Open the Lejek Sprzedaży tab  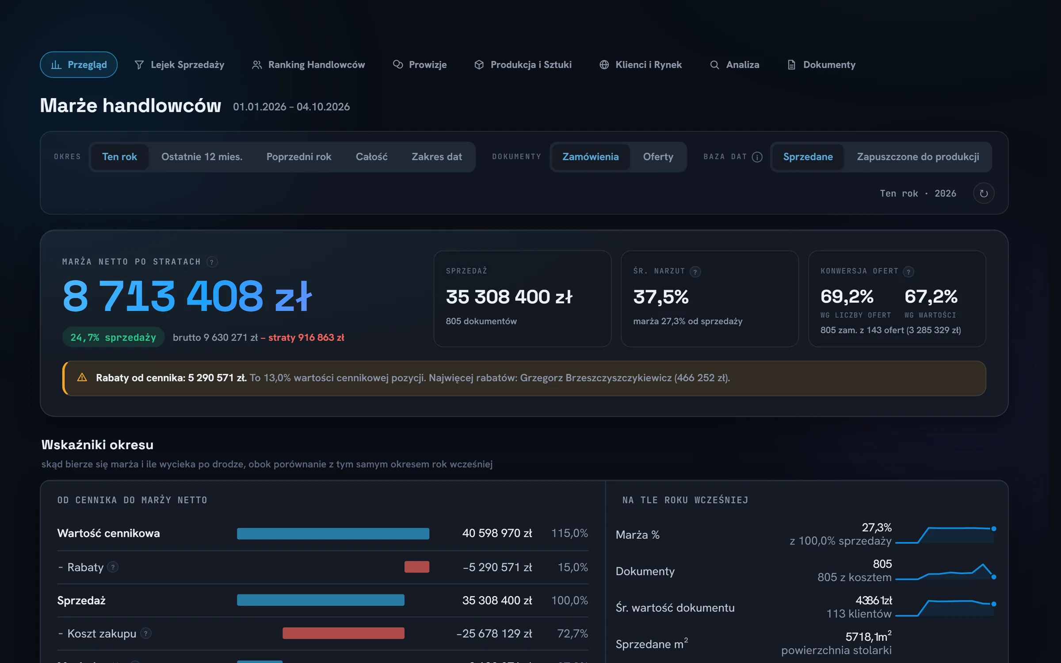pyautogui.click(x=179, y=65)
